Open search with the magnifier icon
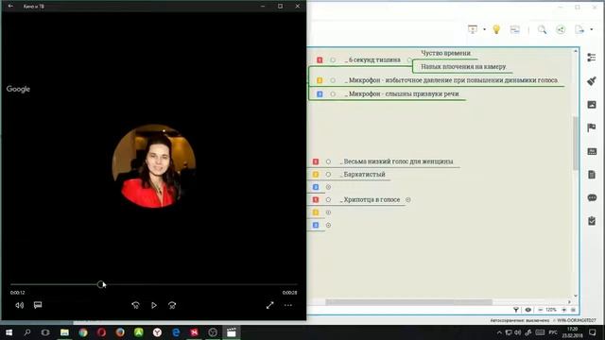The height and width of the screenshot is (340, 605). pyautogui.click(x=542, y=29)
